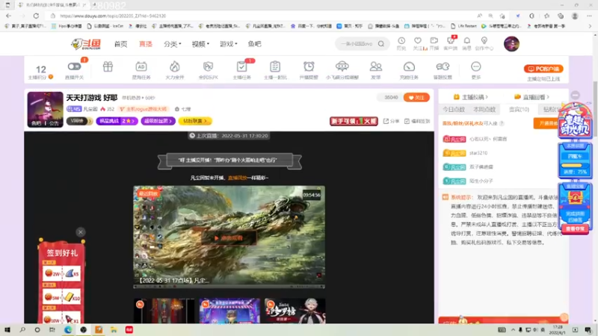Switch to the 本周点数 tab
The image size is (598, 336).
tap(484, 109)
